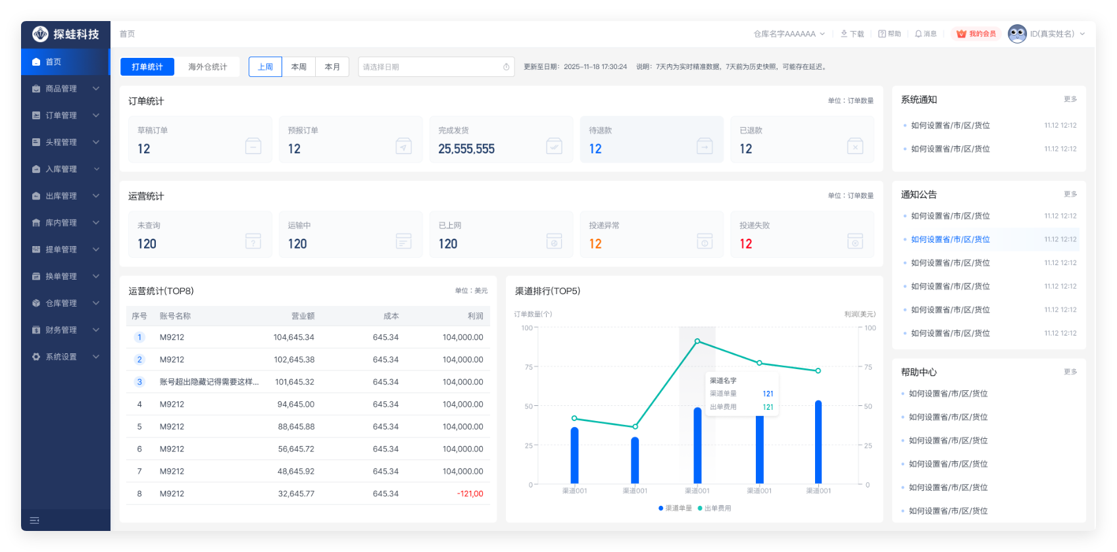This screenshot has width=1117, height=552.
Task: Expand the 商品管理 sidebar menu
Action: (x=65, y=89)
